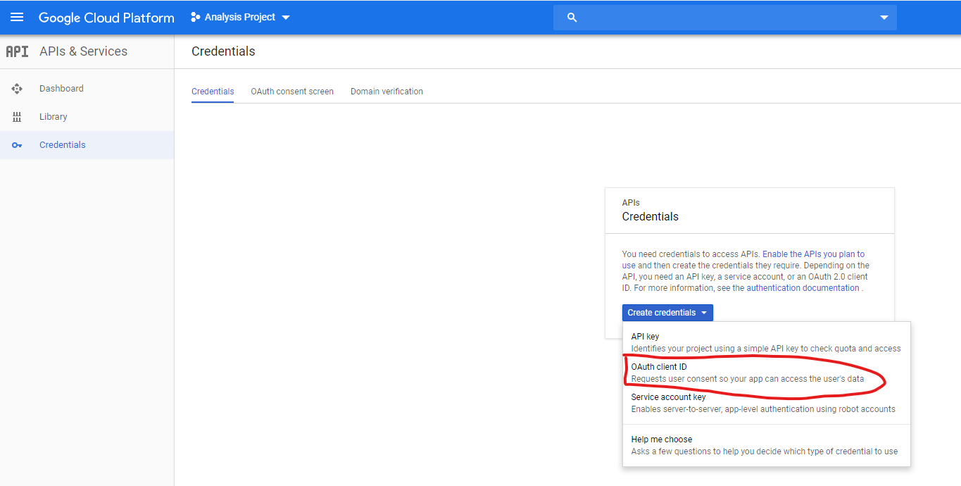Switch to the Credentials tab
This screenshot has height=486, width=961.
coord(213,92)
